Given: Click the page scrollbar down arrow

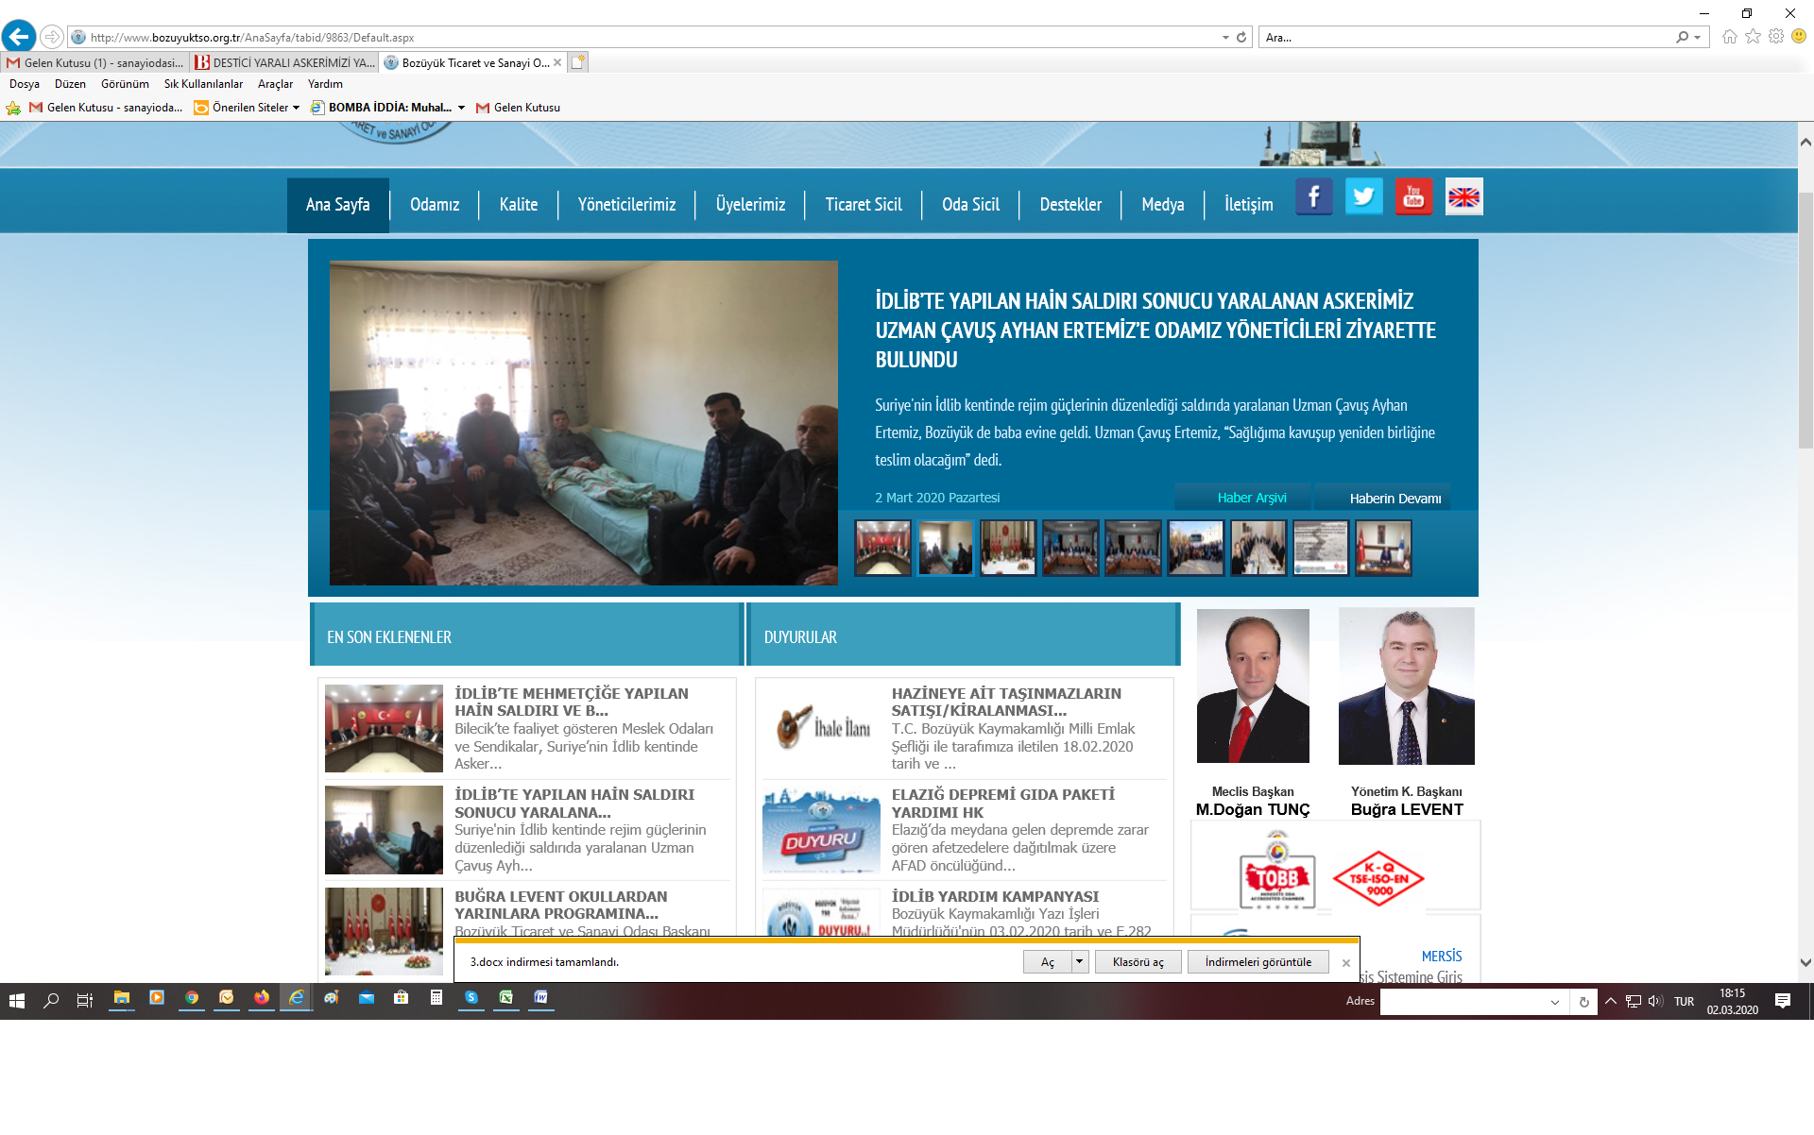Looking at the screenshot, I should [1805, 963].
